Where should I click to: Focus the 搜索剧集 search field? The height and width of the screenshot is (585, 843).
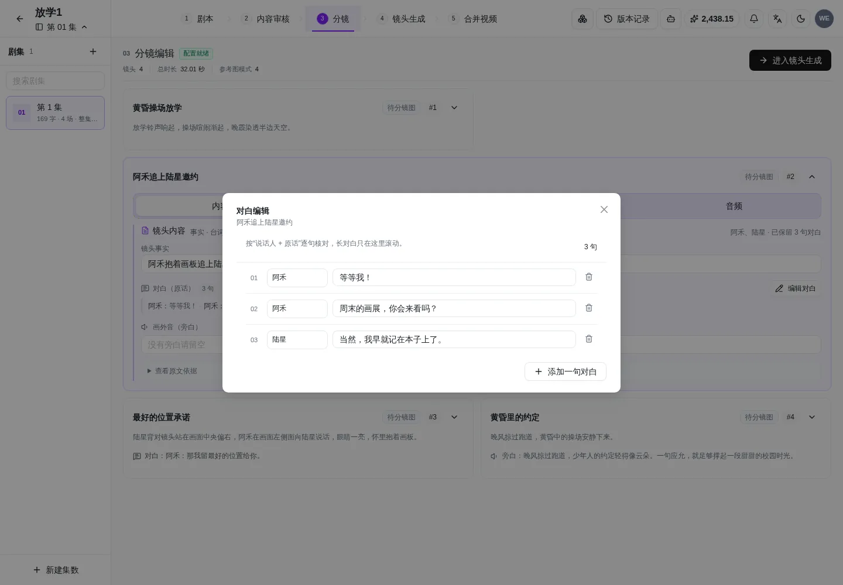click(55, 81)
